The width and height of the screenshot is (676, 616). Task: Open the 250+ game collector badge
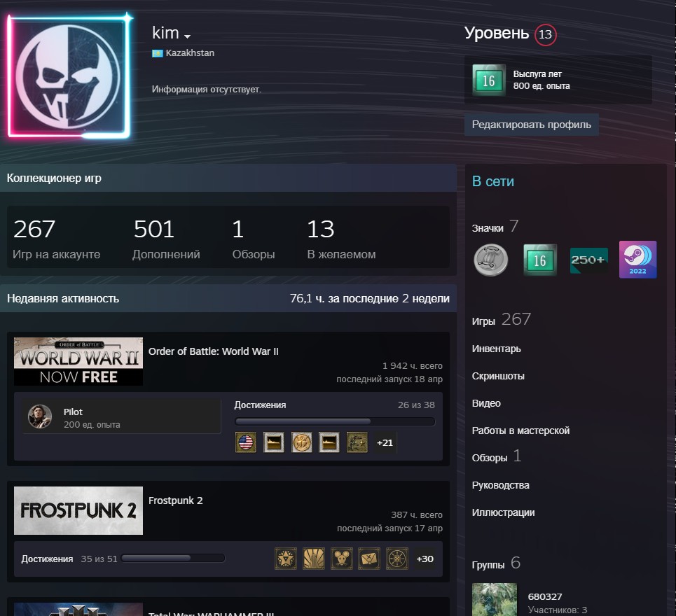588,260
